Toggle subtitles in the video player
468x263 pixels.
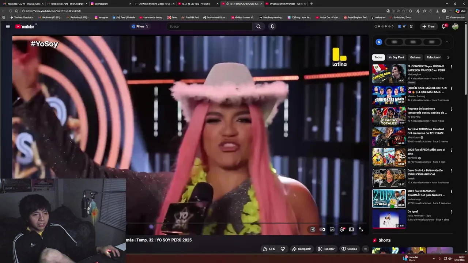(x=332, y=229)
